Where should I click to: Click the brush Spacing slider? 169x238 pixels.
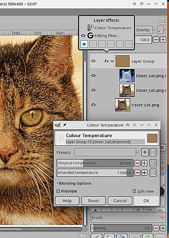(121, 228)
